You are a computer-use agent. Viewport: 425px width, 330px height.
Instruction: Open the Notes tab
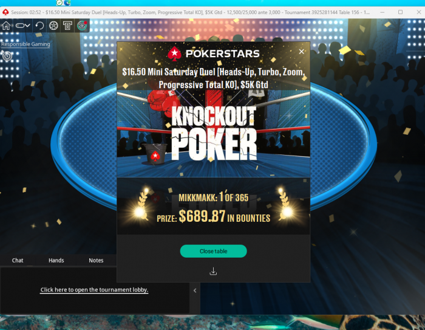[x=96, y=260]
